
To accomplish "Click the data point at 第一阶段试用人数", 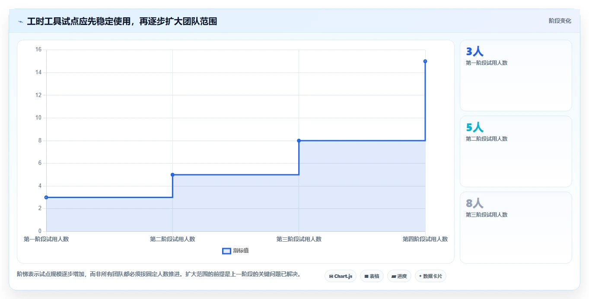I will pyautogui.click(x=46, y=197).
